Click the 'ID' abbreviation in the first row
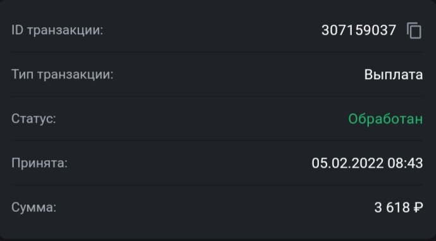 pyautogui.click(x=17, y=30)
